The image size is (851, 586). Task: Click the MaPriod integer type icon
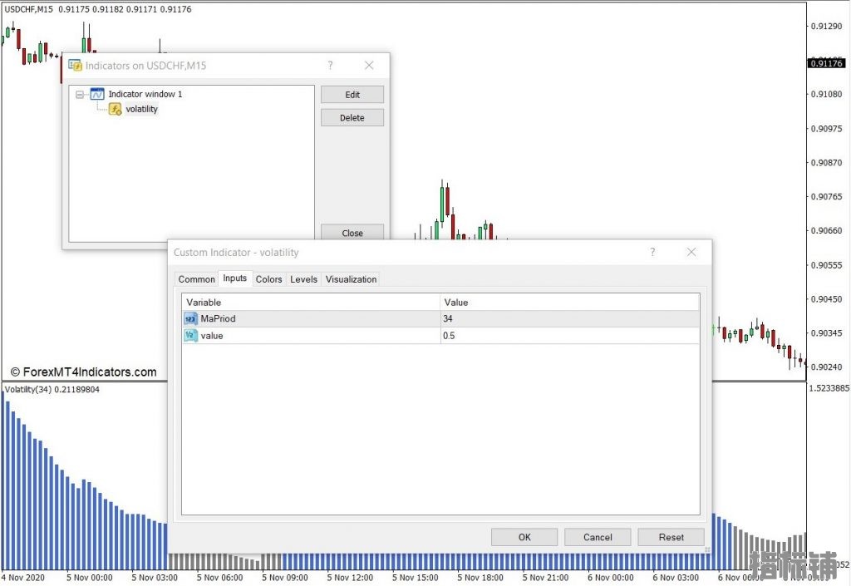pyautogui.click(x=190, y=318)
